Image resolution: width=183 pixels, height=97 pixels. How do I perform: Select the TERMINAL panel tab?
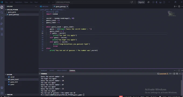click(x=72, y=71)
